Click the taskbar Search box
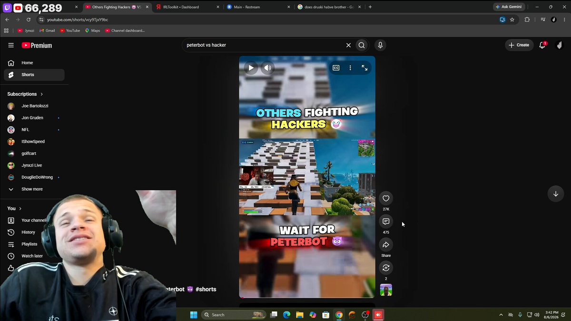Viewport: 571px width, 321px height. click(x=234, y=315)
